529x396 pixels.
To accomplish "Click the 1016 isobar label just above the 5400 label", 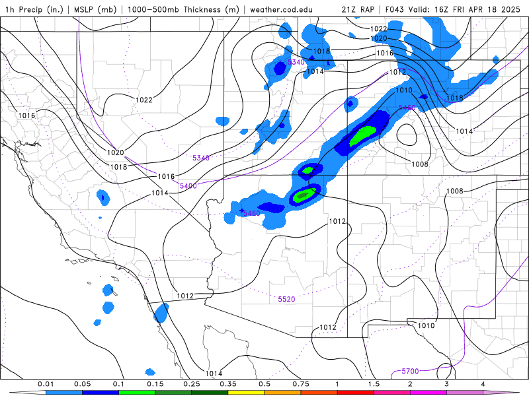I will 167,176.
